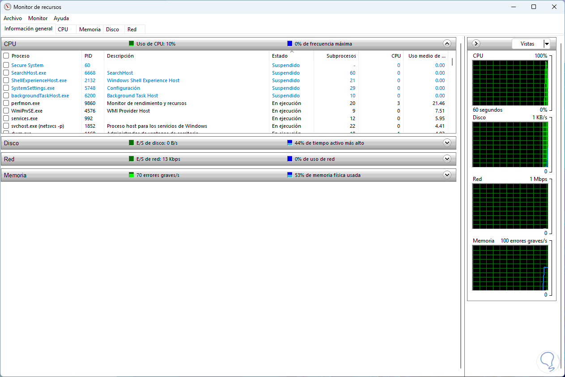The height and width of the screenshot is (377, 565).
Task: Click the Memoria errors graph
Action: tap(510, 268)
